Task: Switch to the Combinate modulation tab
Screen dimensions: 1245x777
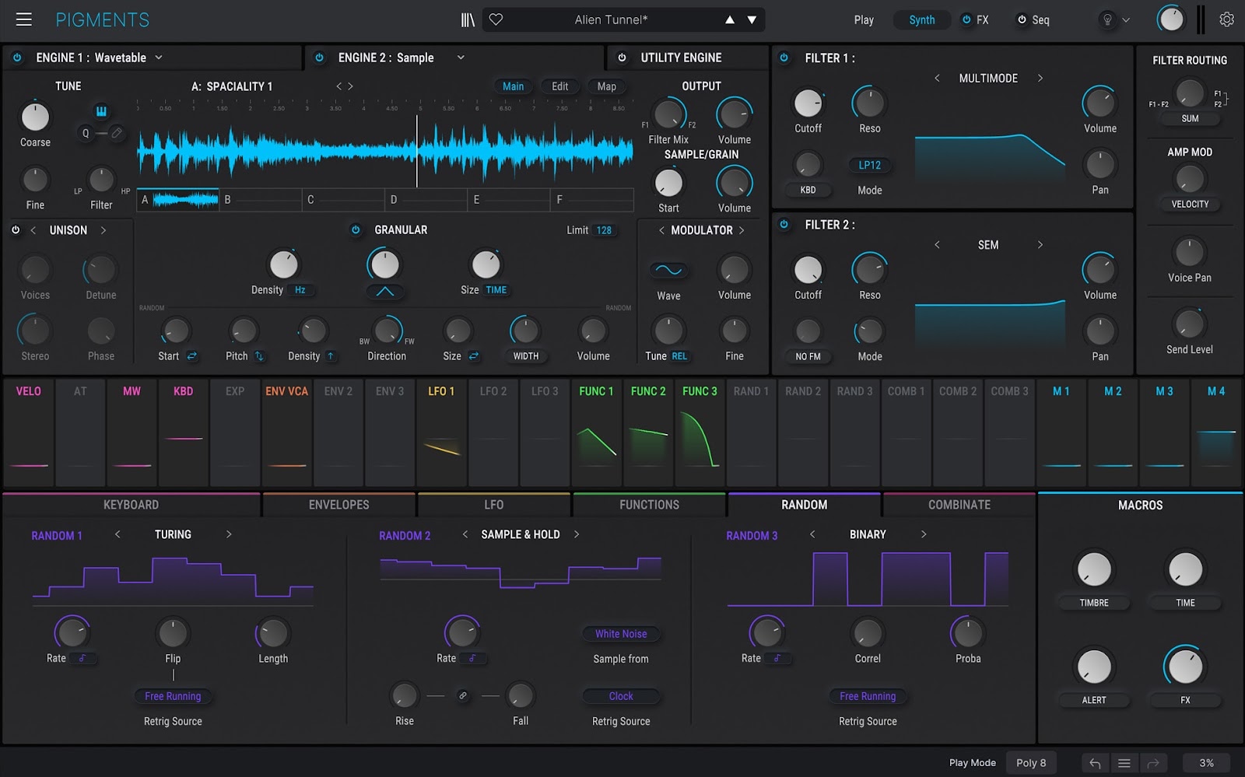Action: [x=959, y=505]
